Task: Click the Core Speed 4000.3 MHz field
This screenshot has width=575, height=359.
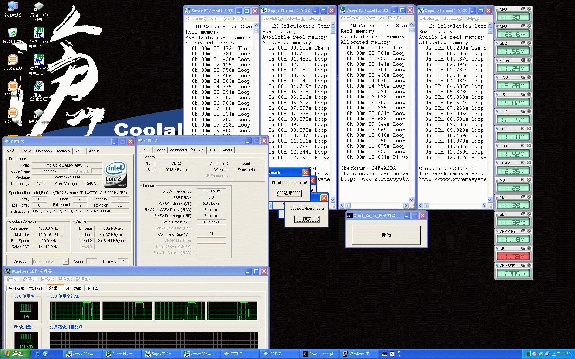Action: pos(48,228)
